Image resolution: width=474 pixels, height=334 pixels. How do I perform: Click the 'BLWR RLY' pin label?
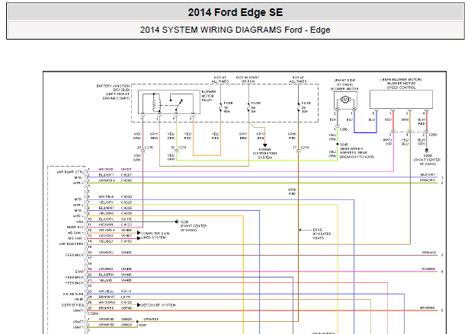75,227
